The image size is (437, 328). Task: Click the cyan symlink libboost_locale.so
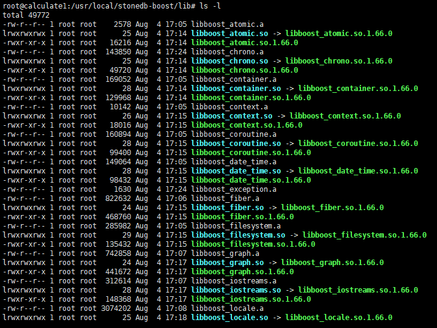(x=230, y=318)
